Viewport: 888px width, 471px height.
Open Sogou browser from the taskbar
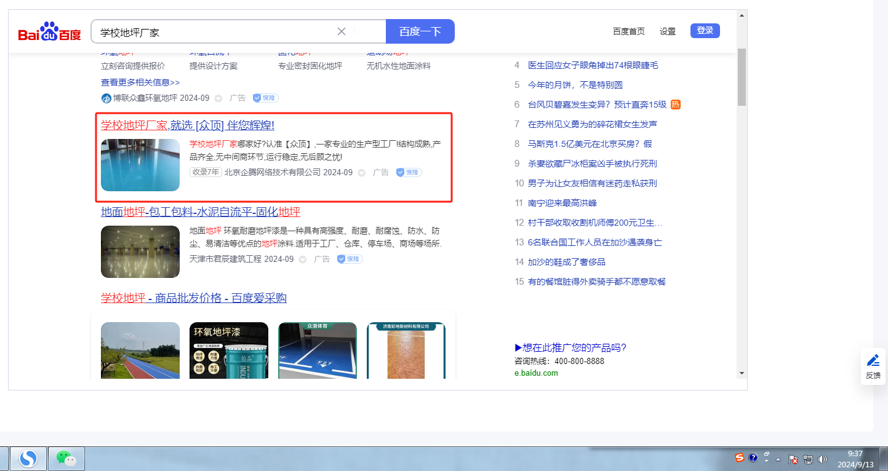click(28, 458)
